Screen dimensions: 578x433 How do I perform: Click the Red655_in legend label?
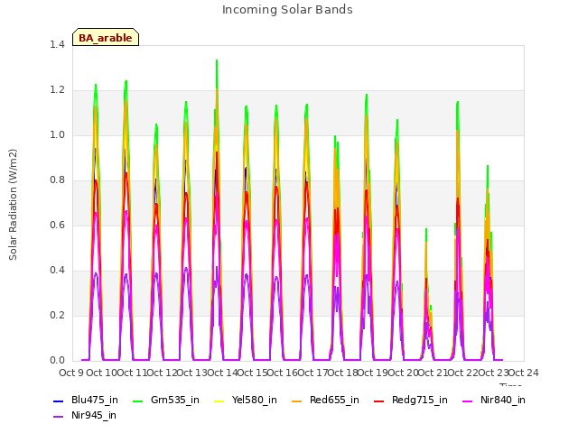click(334, 400)
